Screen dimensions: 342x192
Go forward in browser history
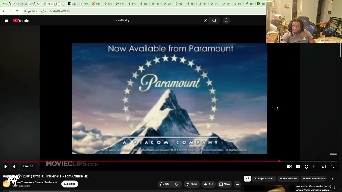10,11
